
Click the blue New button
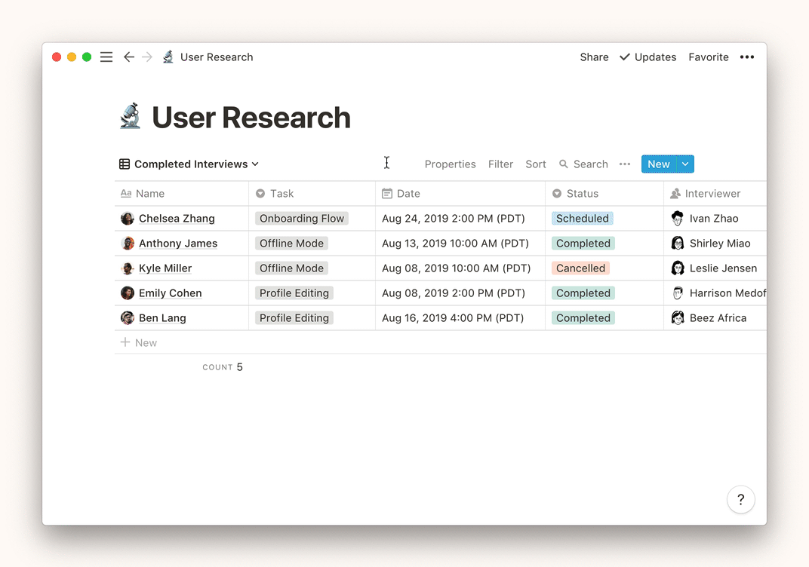658,164
